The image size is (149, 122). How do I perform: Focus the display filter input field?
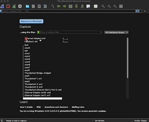click(69, 11)
